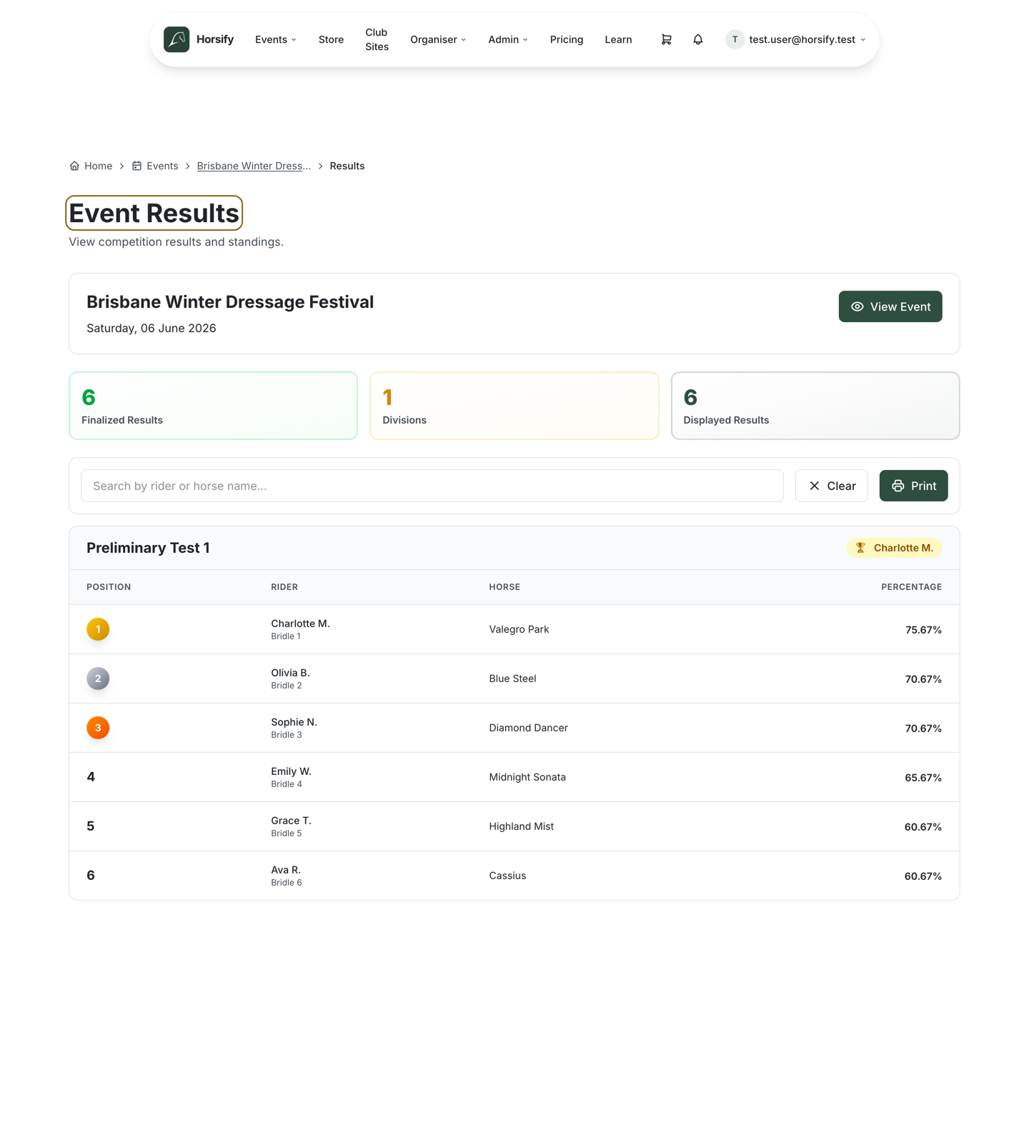This screenshot has height=1137, width=1029.
Task: Open Brisbane Winter Dress... breadcrumb link
Action: coord(254,166)
